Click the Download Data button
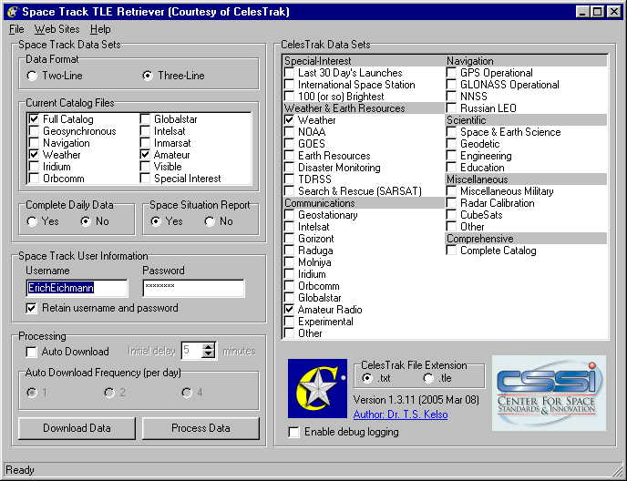The width and height of the screenshot is (627, 481). (77, 428)
